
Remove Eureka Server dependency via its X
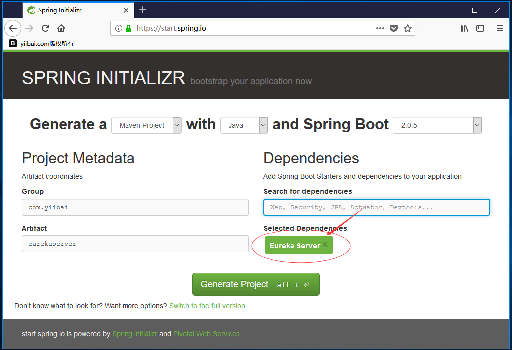click(x=325, y=245)
